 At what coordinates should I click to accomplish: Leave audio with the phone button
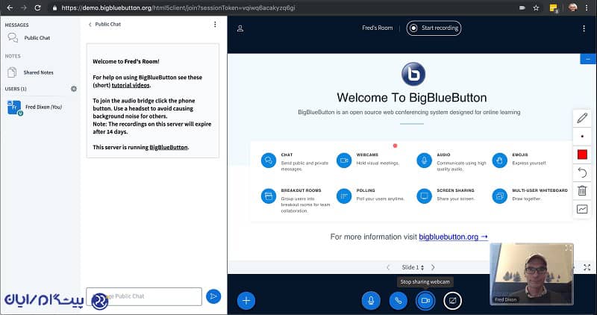click(398, 301)
